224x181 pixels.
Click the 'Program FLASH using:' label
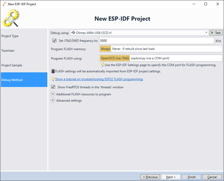click(x=66, y=59)
